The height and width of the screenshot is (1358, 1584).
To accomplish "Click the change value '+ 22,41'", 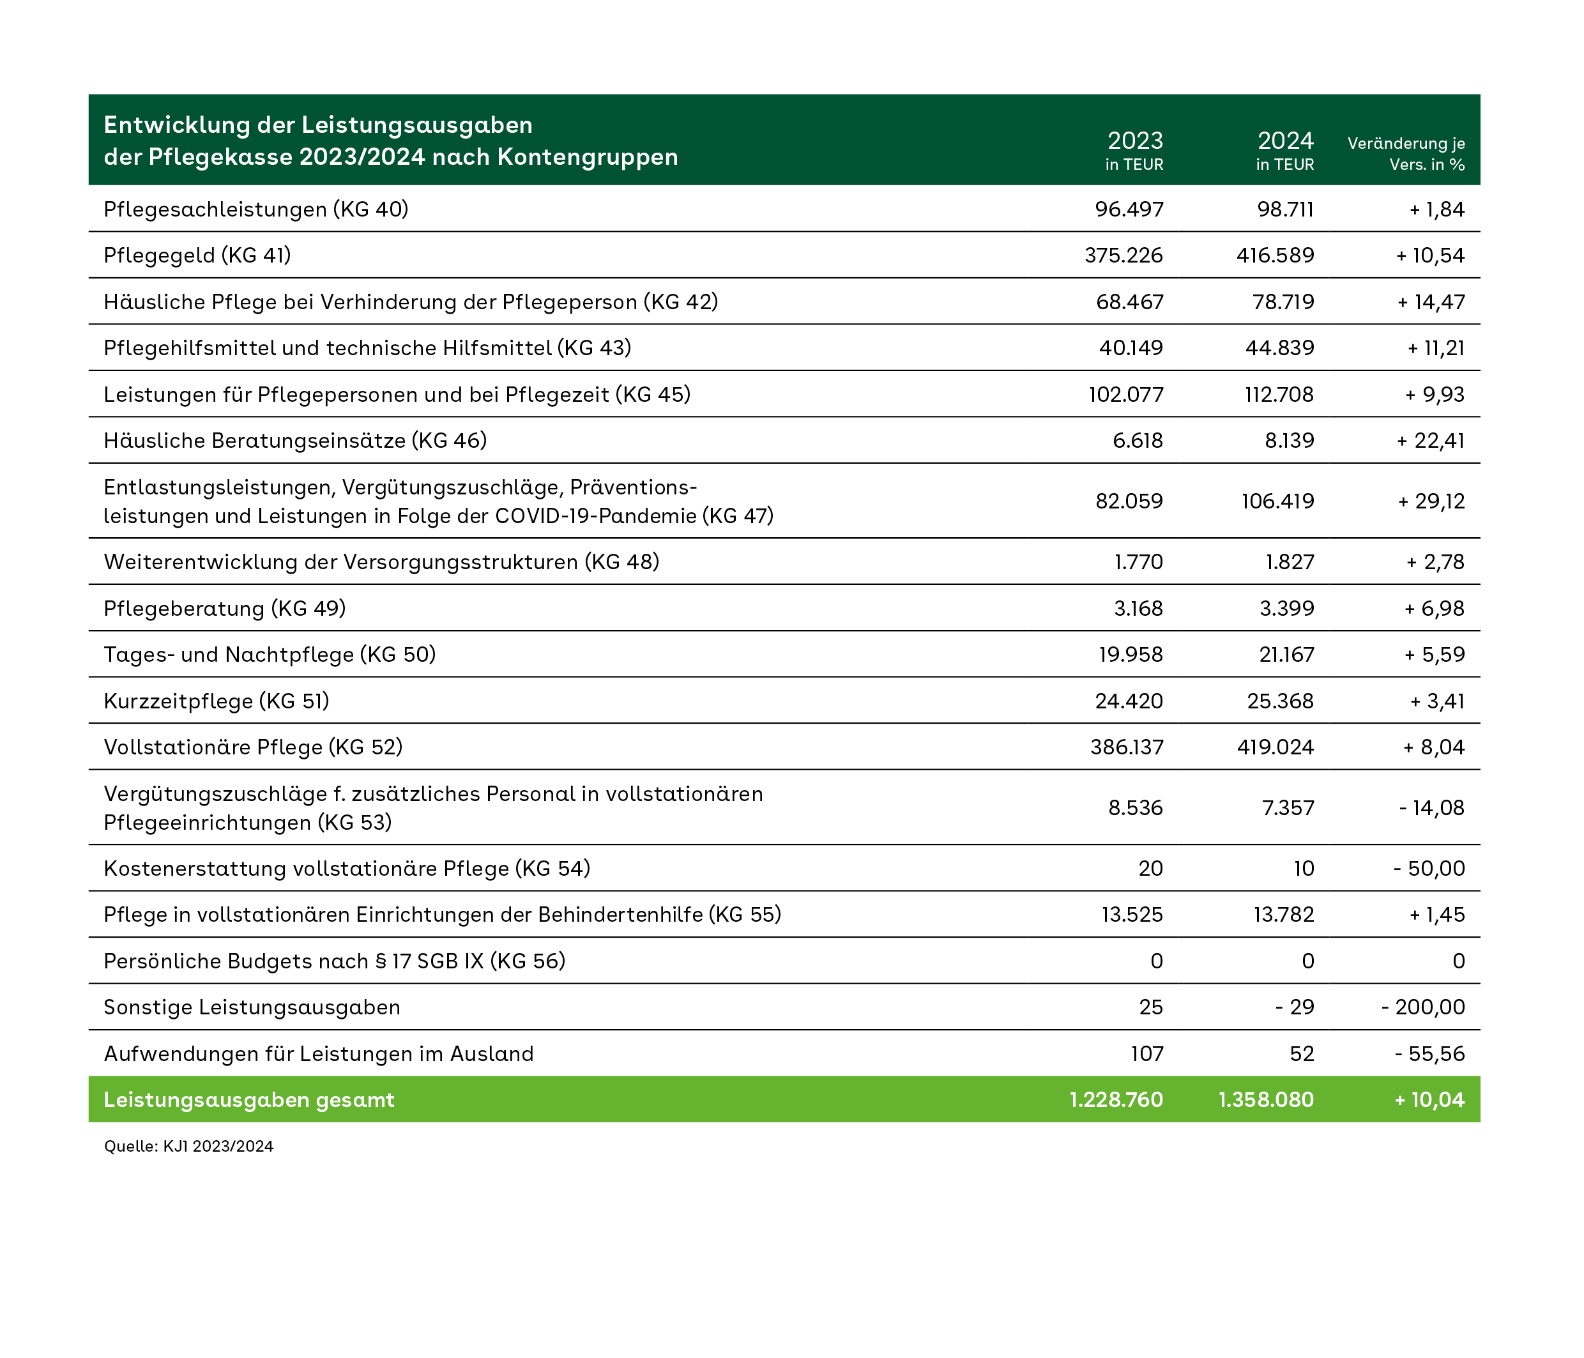I will tap(1430, 441).
